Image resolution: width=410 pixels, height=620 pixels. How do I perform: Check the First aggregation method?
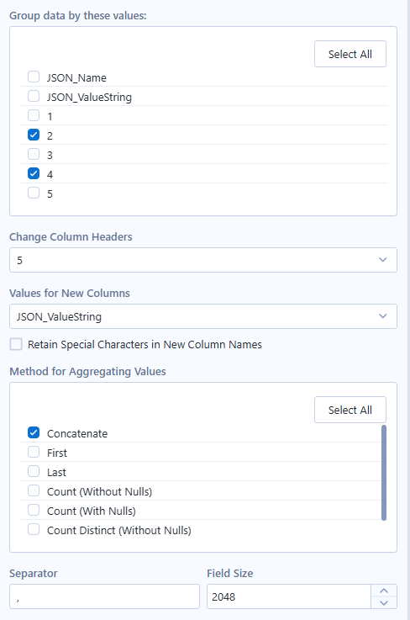(x=34, y=452)
